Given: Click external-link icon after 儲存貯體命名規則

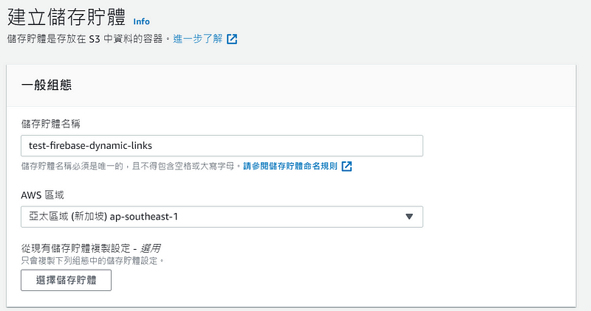Looking at the screenshot, I should click(346, 167).
